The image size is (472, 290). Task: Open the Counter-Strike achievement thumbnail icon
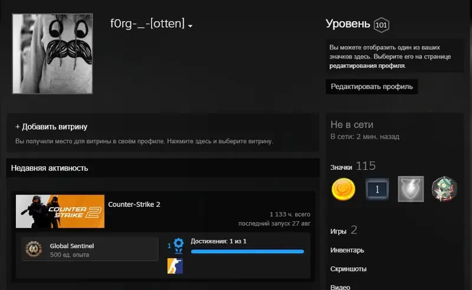click(175, 266)
